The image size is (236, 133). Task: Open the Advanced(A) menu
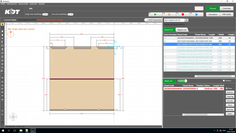point(23,4)
